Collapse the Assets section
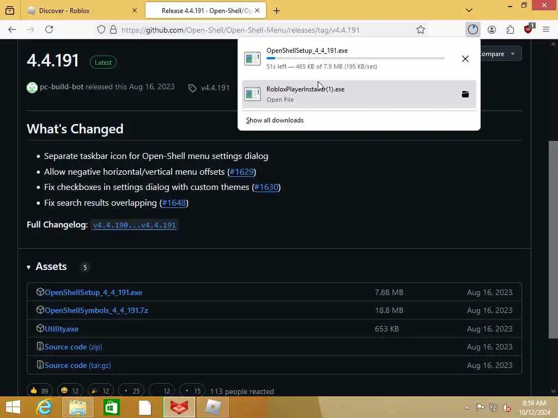This screenshot has width=558, height=418. click(x=47, y=267)
